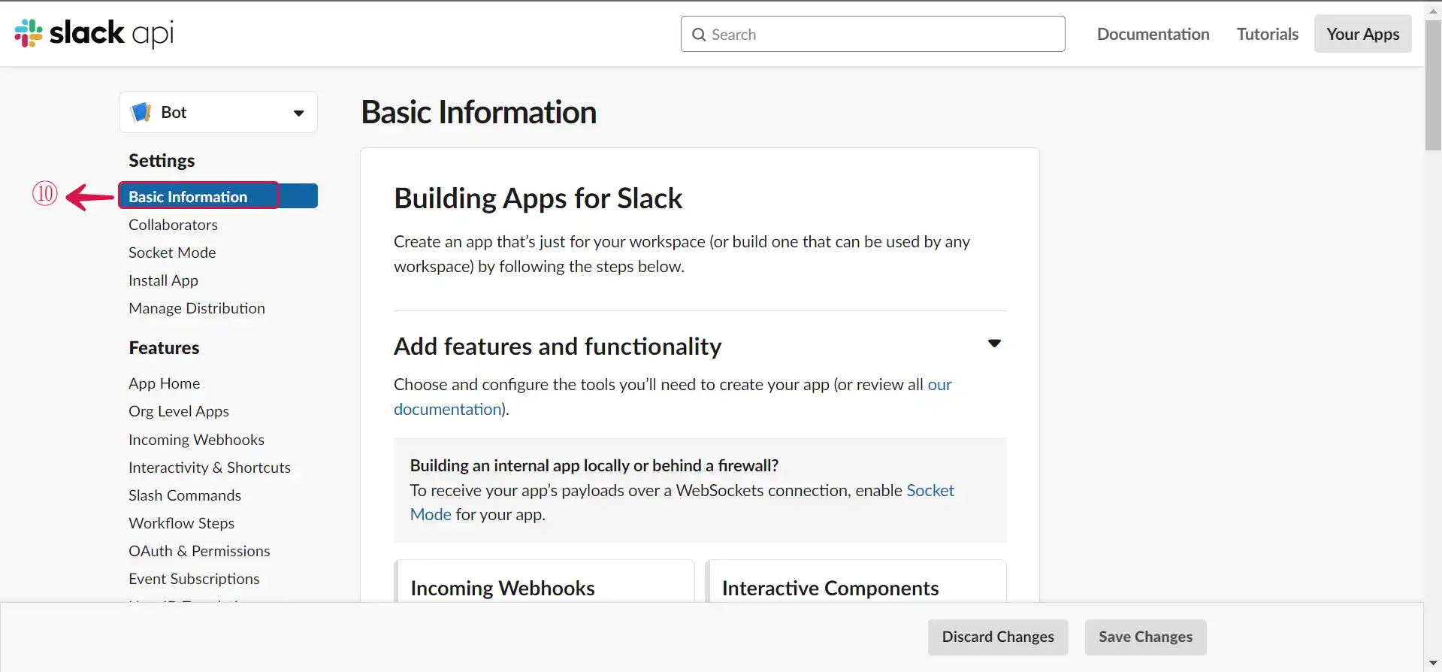Open the Bot app selector dropdown
1442x672 pixels.
[x=219, y=112]
